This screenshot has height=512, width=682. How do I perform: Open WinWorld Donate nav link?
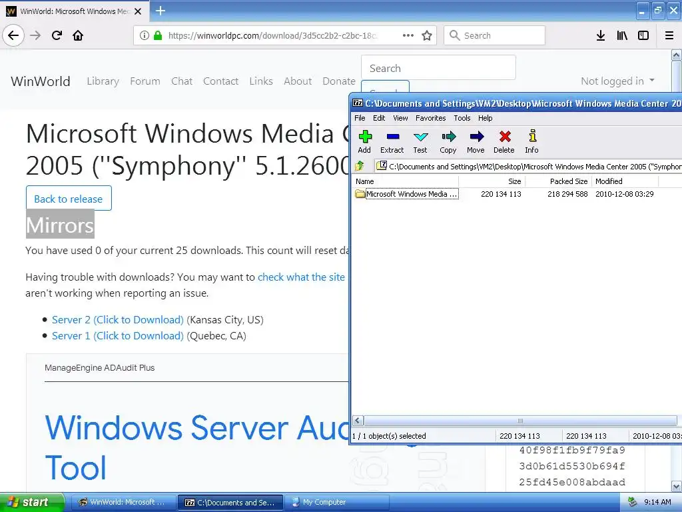pyautogui.click(x=339, y=81)
